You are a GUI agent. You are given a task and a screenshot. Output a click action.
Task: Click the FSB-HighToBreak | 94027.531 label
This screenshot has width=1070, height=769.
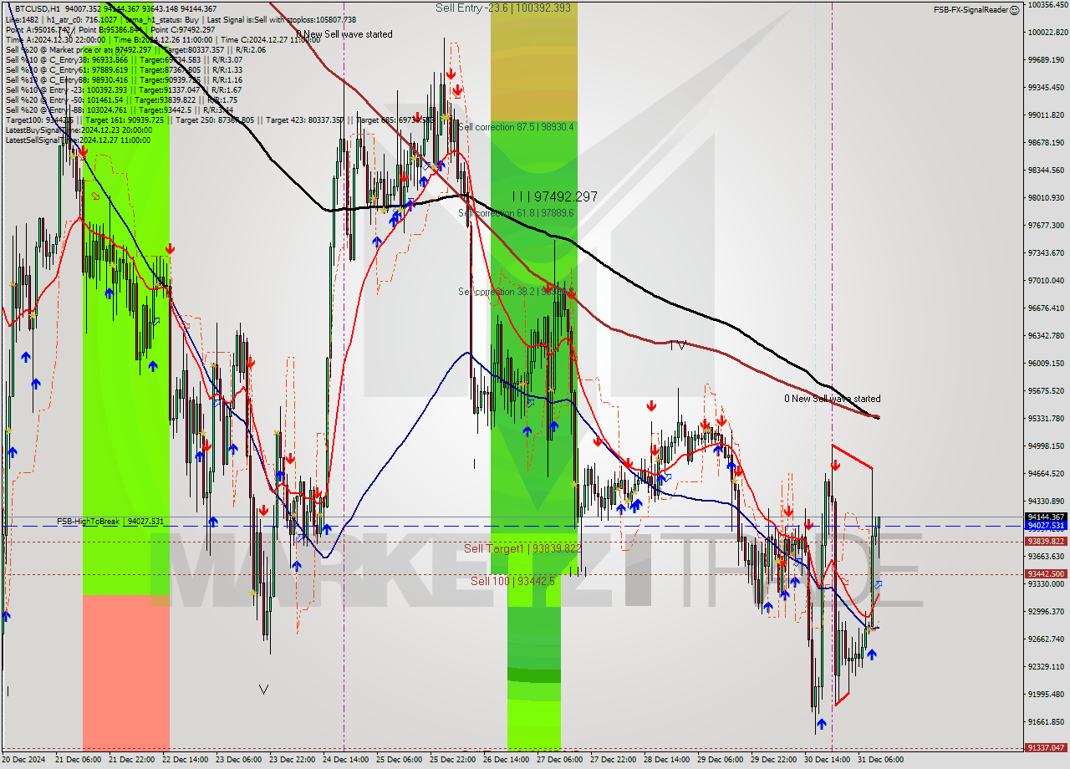click(x=110, y=522)
